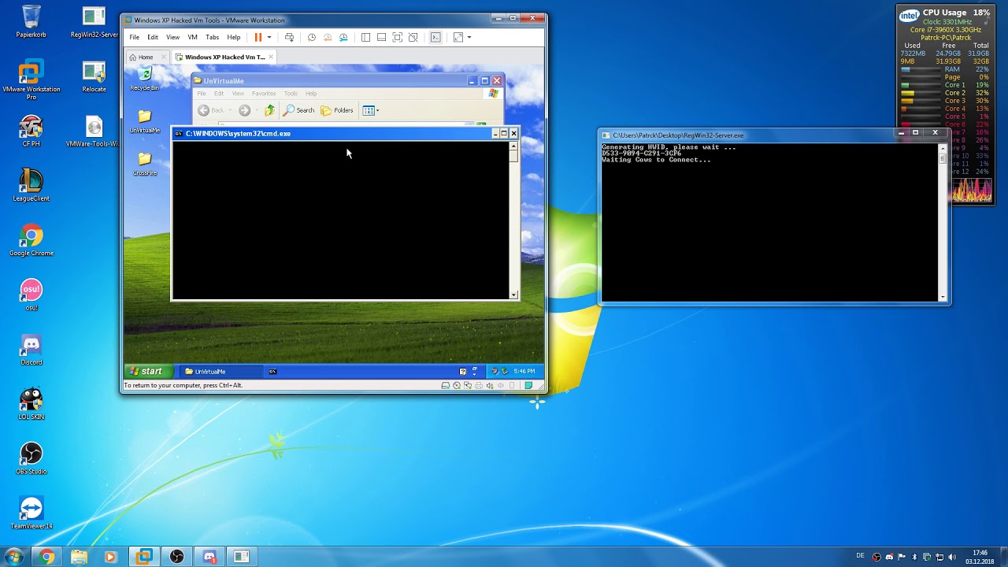
Task: Switch to Unity mode icon
Action: (413, 37)
